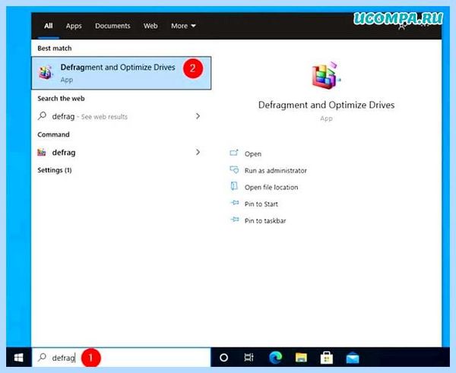Choose Pin to taskbar

[265, 221]
